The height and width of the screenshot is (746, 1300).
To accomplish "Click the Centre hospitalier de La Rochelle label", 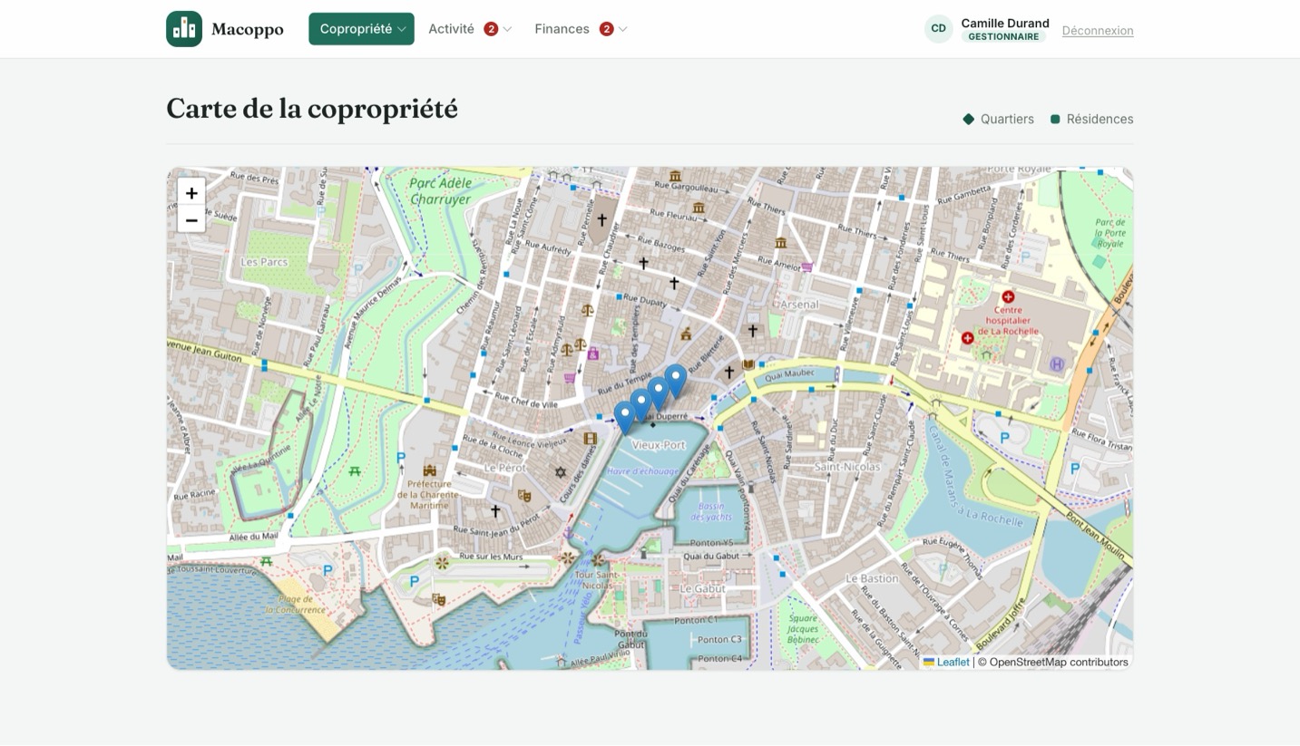I will 1008,321.
